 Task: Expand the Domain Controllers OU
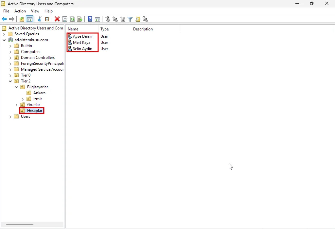(x=10, y=58)
